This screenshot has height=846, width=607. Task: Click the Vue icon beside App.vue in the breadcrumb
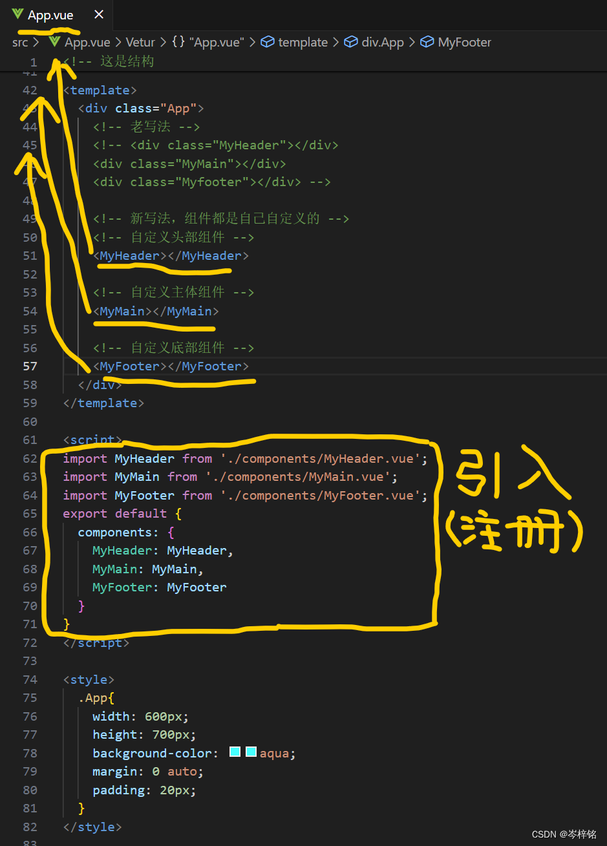[x=54, y=41]
